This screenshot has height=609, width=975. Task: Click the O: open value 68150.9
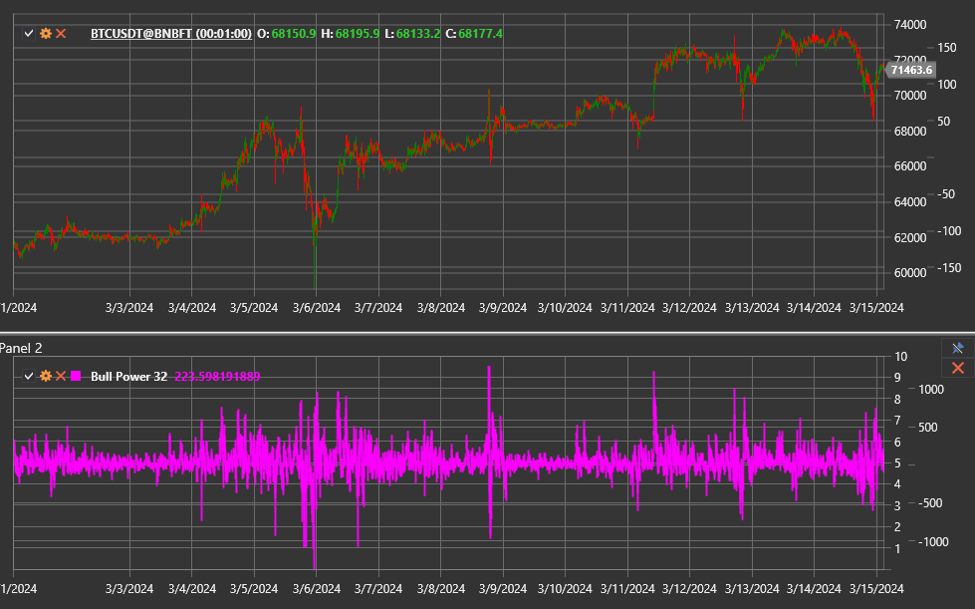287,33
